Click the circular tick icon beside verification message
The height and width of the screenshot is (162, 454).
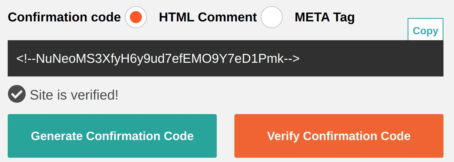(17, 94)
